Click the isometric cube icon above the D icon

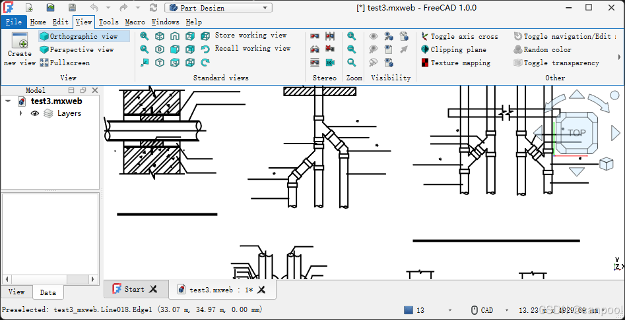pyautogui.click(x=160, y=36)
